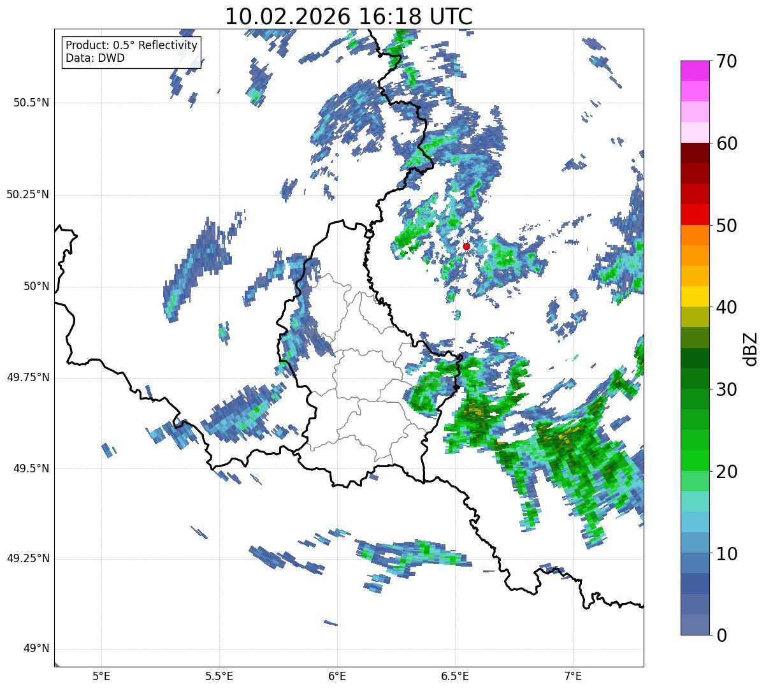Click the dBZ colorbar axis label

pyautogui.click(x=751, y=348)
